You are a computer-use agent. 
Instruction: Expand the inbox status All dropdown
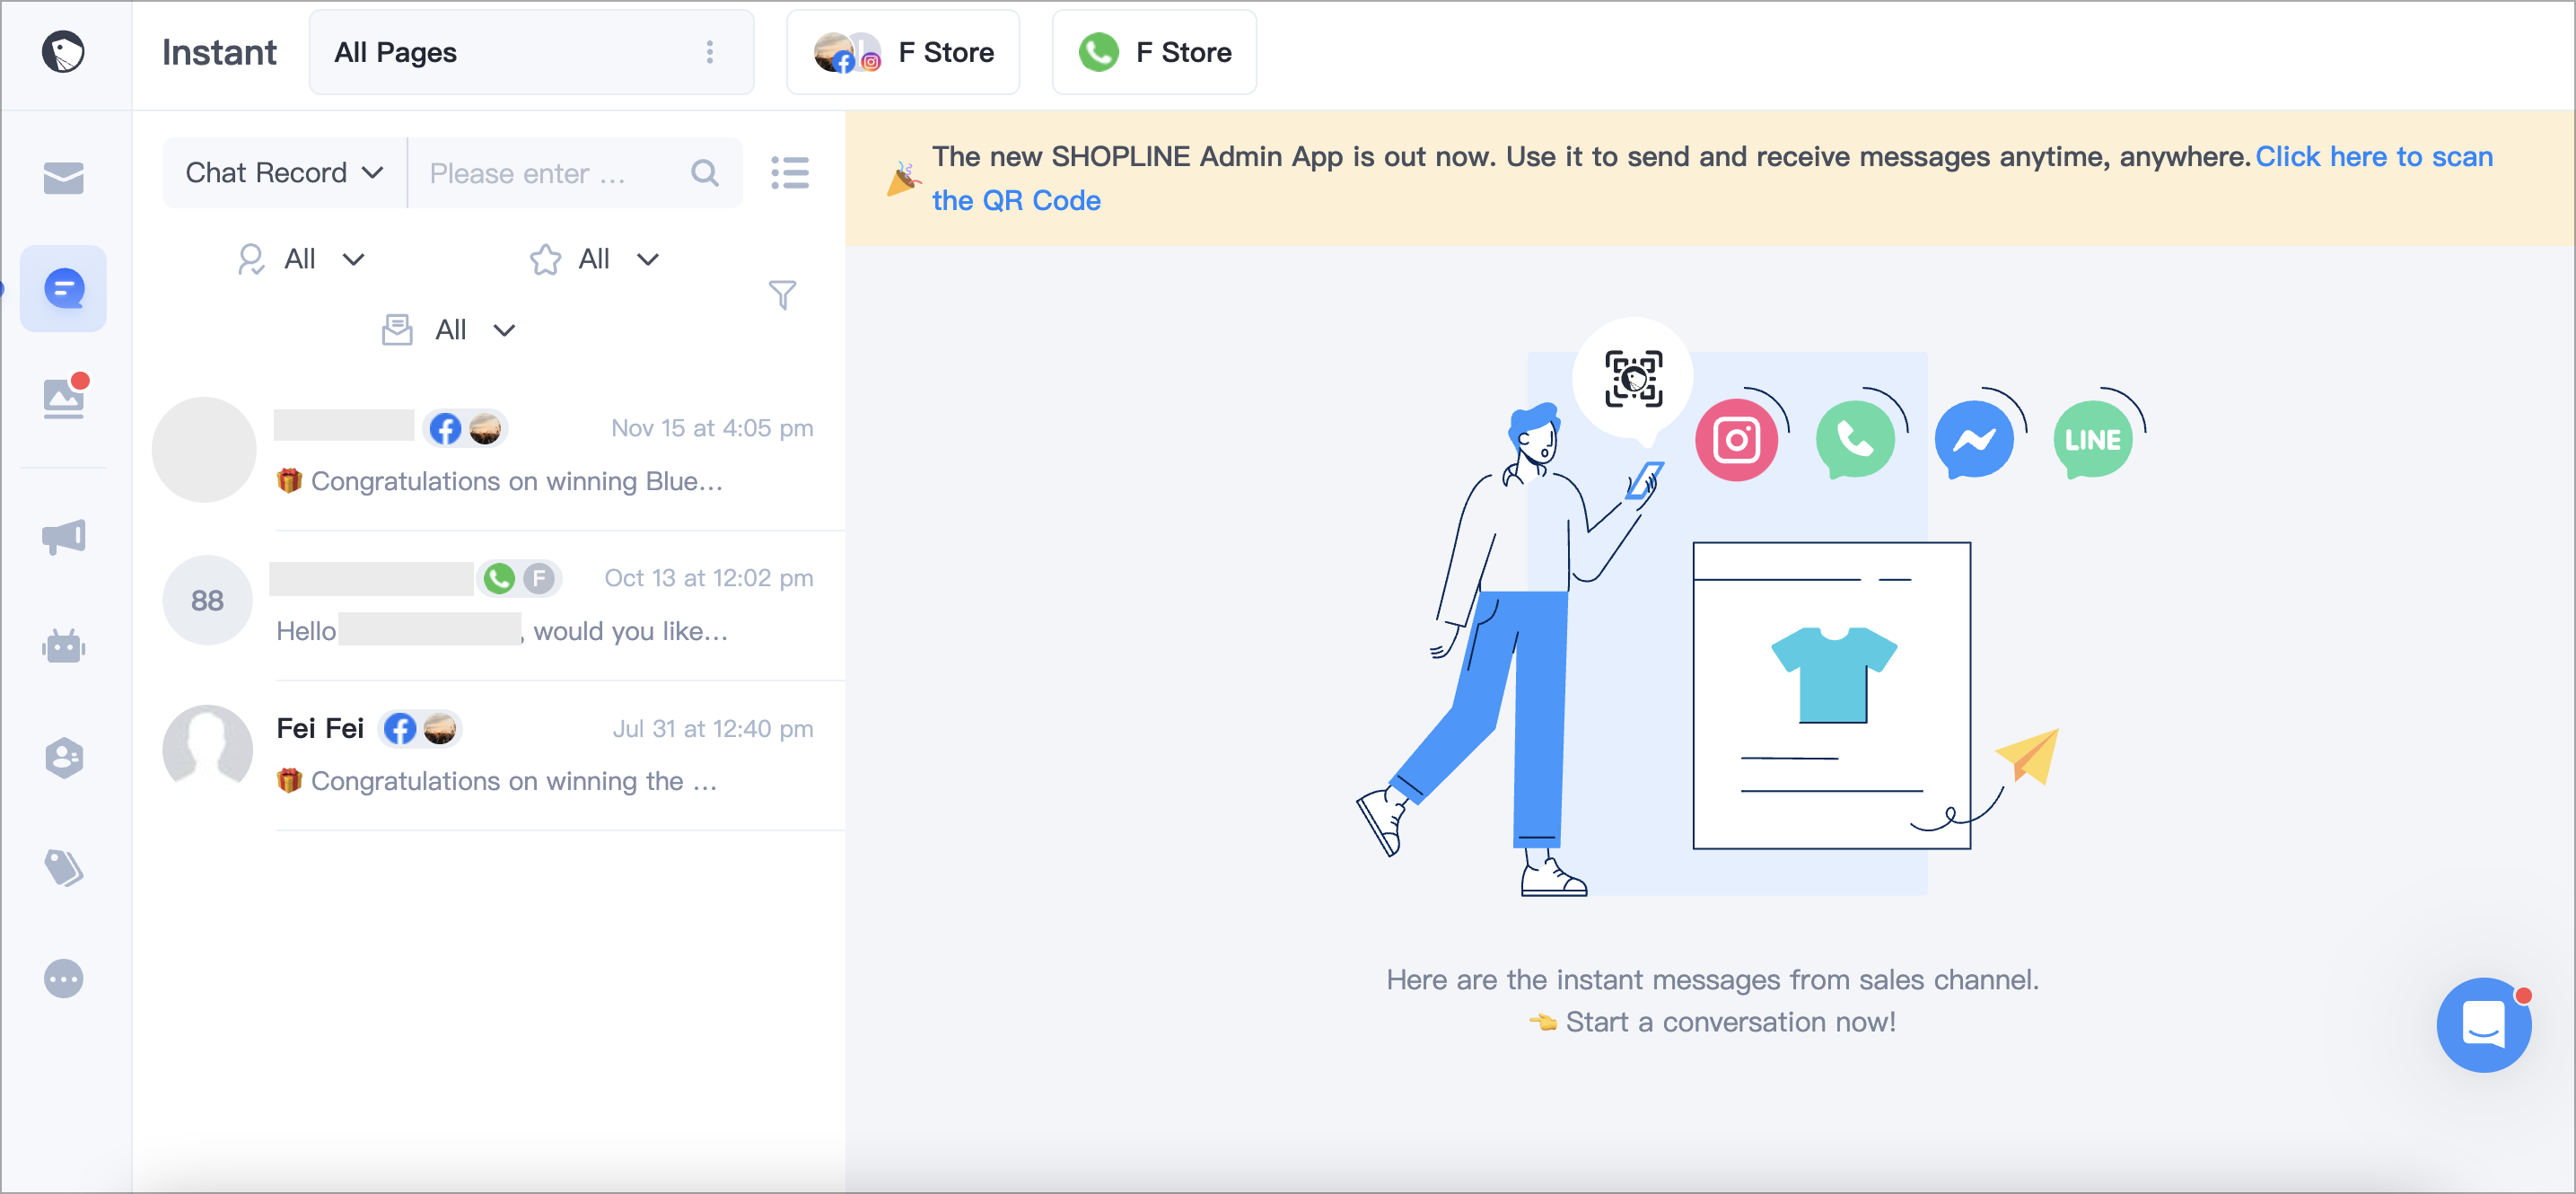[x=449, y=330]
